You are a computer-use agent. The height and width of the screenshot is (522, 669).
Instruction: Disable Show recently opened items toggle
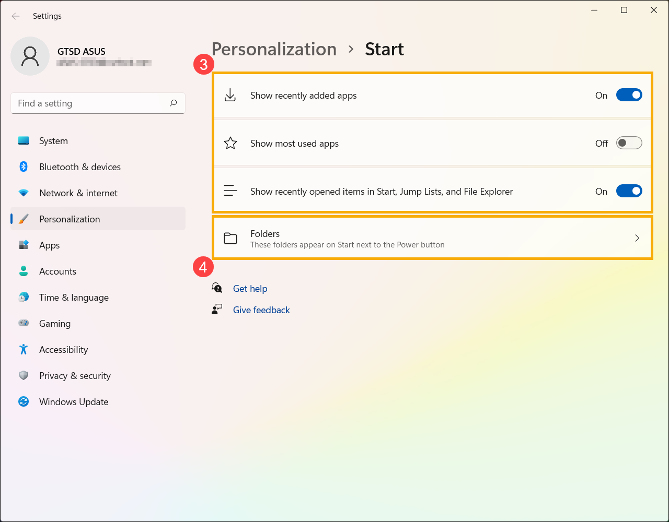pos(629,191)
